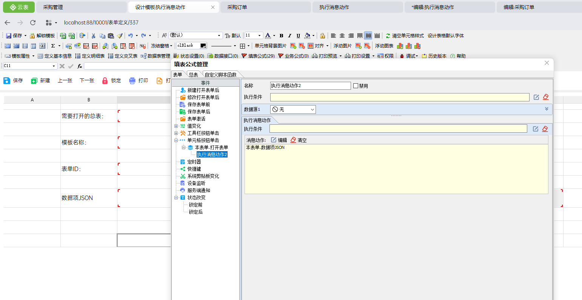
Task: Expand the 值变化 tree node
Action: 176,126
